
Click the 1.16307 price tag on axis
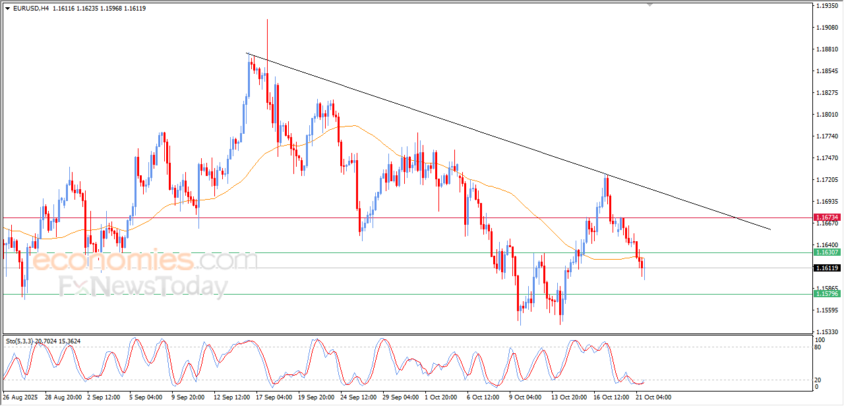tap(826, 252)
